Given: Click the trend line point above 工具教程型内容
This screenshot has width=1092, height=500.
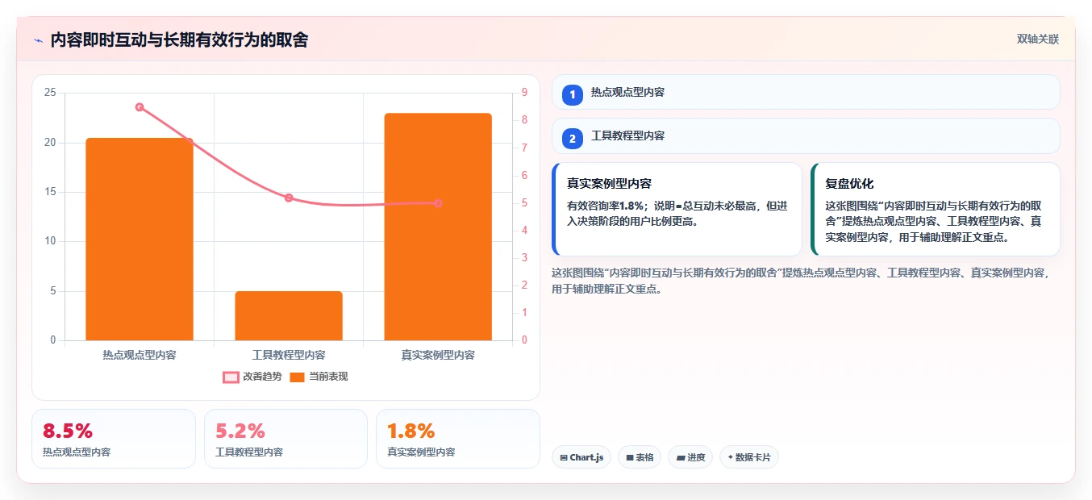Looking at the screenshot, I should (x=289, y=198).
